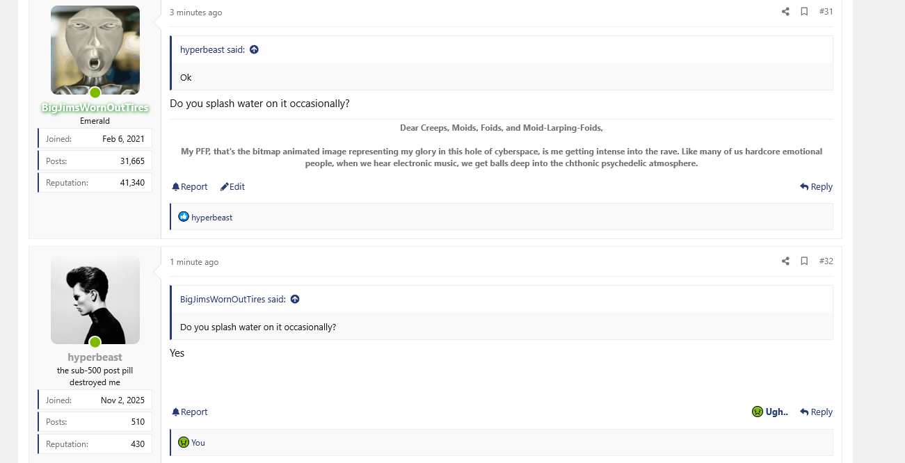The image size is (905, 463).
Task: Bookmark post #31
Action: pos(804,12)
